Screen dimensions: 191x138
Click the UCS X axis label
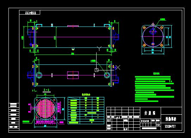[x=118, y=67]
